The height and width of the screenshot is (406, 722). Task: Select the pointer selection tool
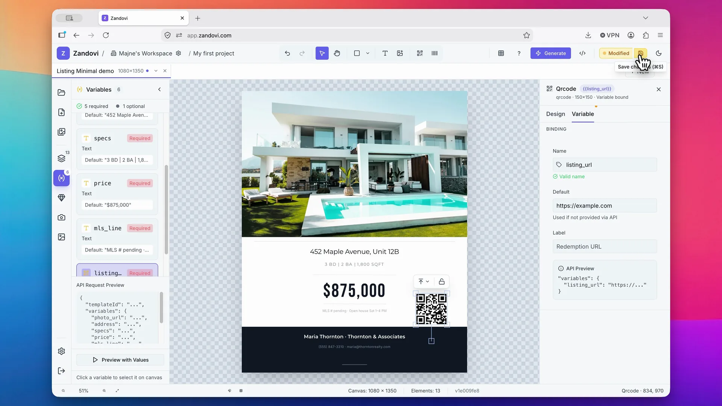[322, 53]
